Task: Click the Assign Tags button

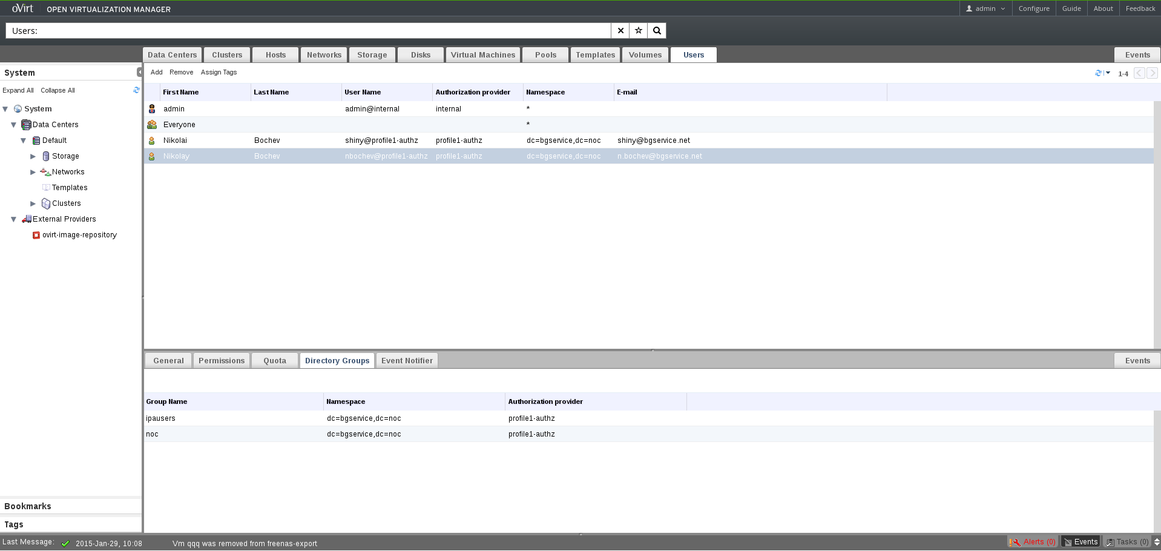Action: click(219, 72)
